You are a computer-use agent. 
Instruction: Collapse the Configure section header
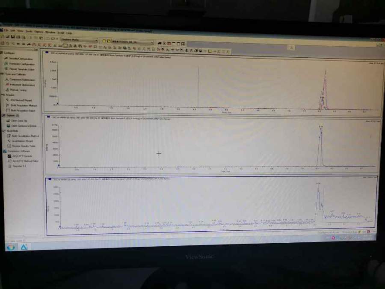[9, 53]
